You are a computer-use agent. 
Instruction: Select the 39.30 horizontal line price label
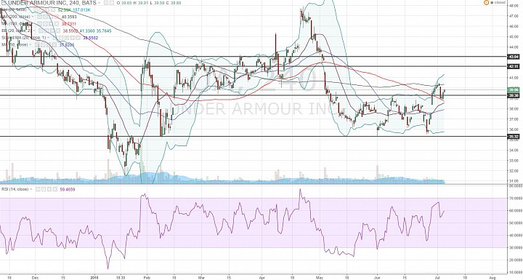pyautogui.click(x=513, y=95)
